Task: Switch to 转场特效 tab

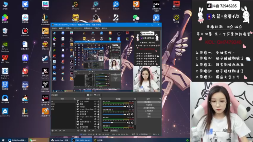Action: [x=114, y=131]
